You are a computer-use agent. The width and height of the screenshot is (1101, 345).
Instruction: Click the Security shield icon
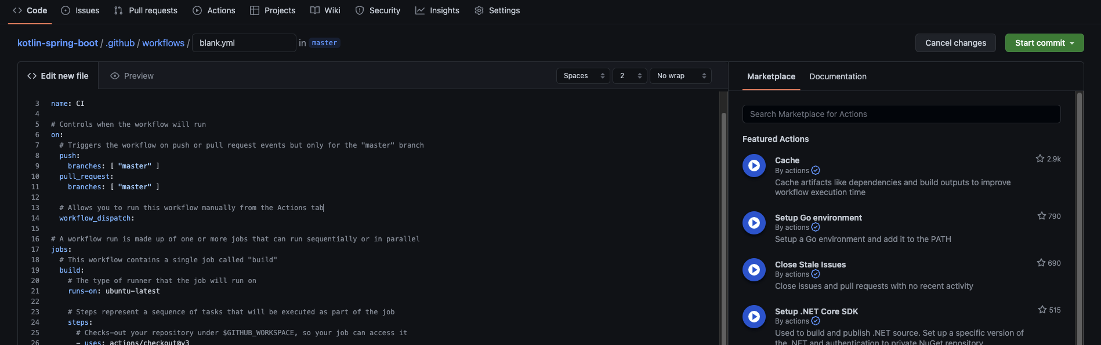pyautogui.click(x=360, y=10)
